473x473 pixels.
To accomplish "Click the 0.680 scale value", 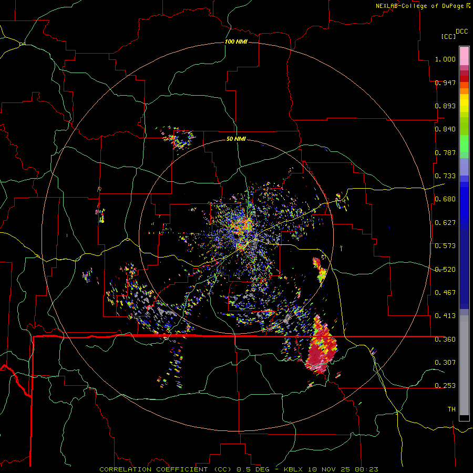I will pos(445,199).
